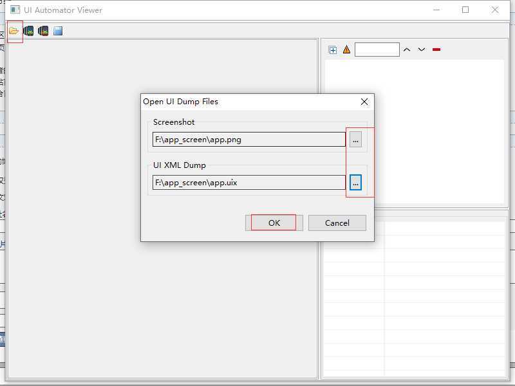Image resolution: width=515 pixels, height=386 pixels.
Task: Go to previous search result arrow
Action: [407, 50]
